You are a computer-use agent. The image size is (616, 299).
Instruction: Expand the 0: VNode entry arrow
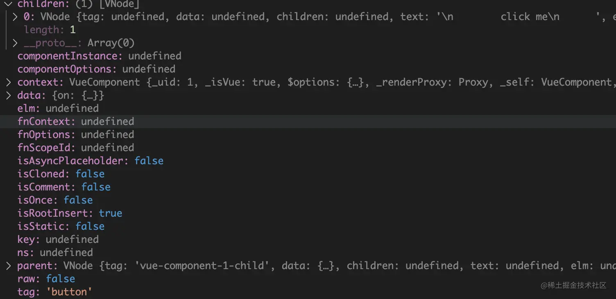pyautogui.click(x=15, y=17)
